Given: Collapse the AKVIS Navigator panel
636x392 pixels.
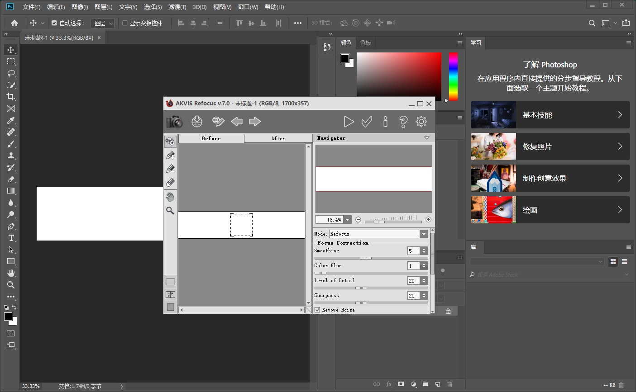Looking at the screenshot, I should (x=427, y=138).
